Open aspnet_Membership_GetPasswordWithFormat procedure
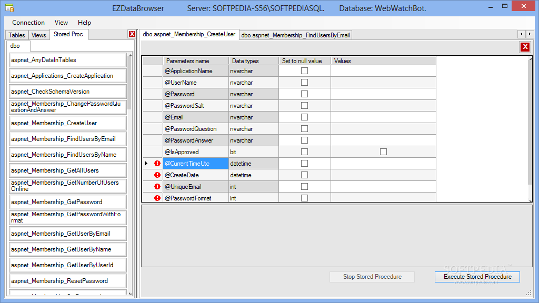Viewport: 539px width, 303px height. point(68,218)
